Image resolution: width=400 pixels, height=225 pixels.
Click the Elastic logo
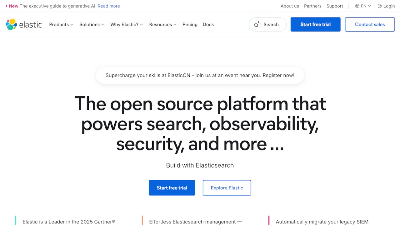click(x=23, y=24)
